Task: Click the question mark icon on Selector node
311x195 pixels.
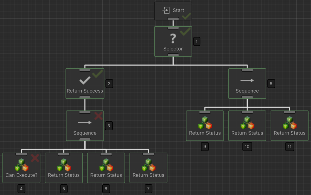Action: [x=173, y=38]
